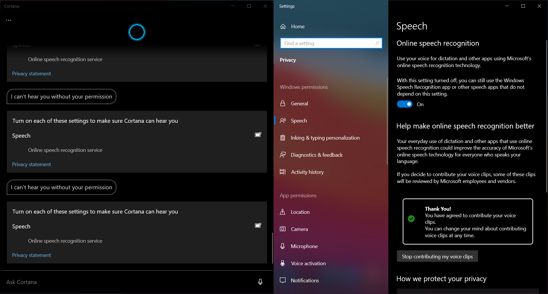Click the Home house icon in Settings

point(283,27)
